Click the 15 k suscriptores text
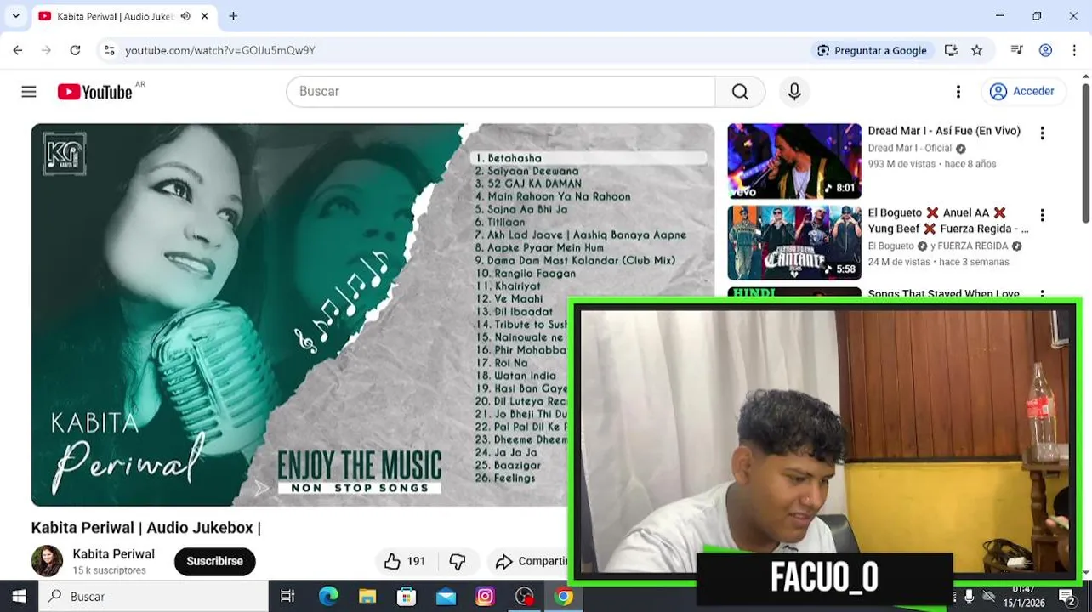1092x612 pixels. click(x=109, y=570)
